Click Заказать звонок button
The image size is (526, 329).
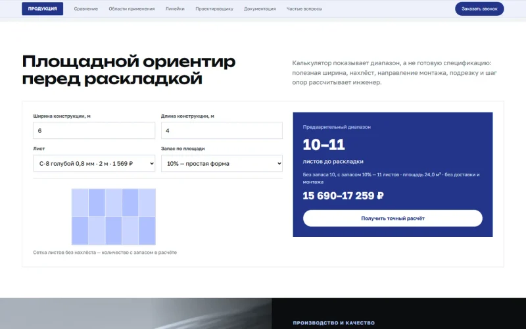pos(479,9)
